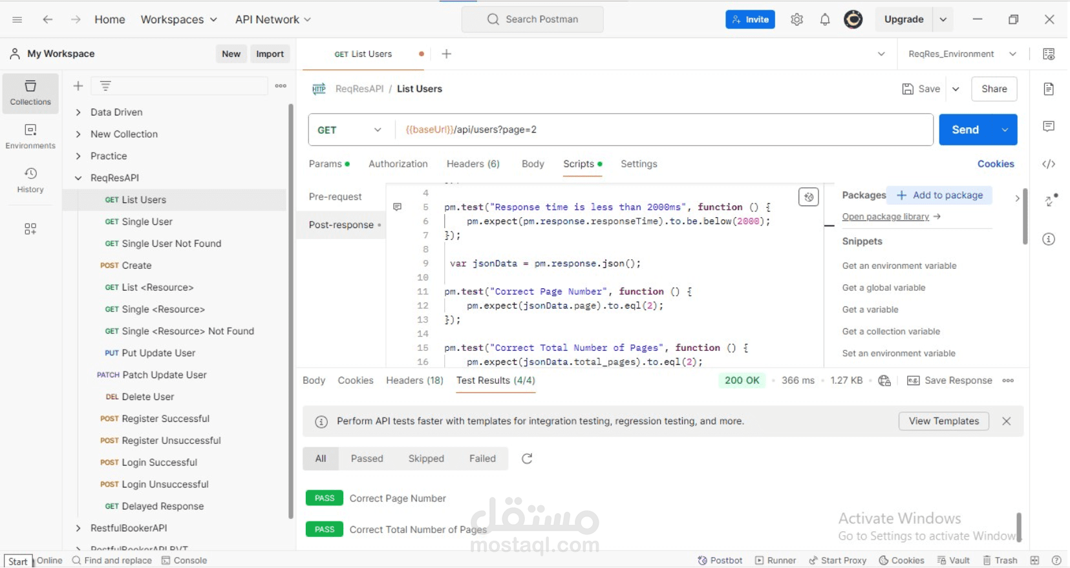
Task: Open the Runner in status bar
Action: pos(775,560)
